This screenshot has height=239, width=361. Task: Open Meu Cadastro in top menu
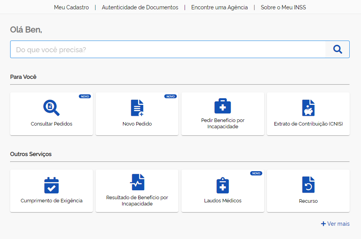[x=71, y=7]
